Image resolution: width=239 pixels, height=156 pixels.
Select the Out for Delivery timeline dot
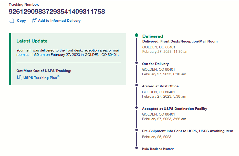click(137, 63)
